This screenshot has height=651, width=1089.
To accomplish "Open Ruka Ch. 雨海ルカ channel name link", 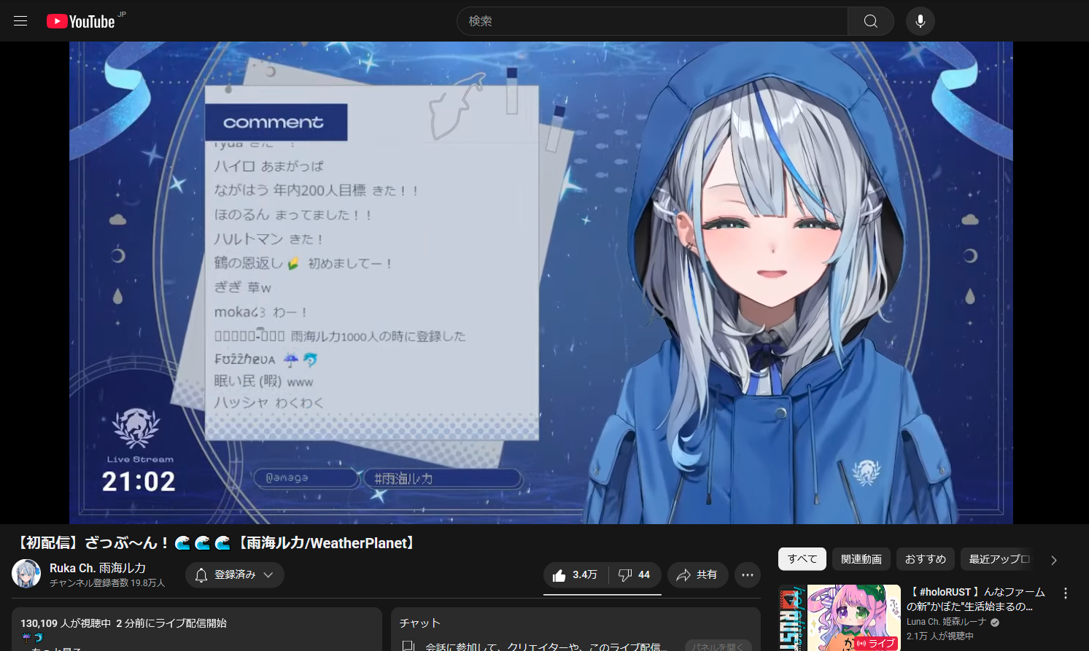I will 98,568.
